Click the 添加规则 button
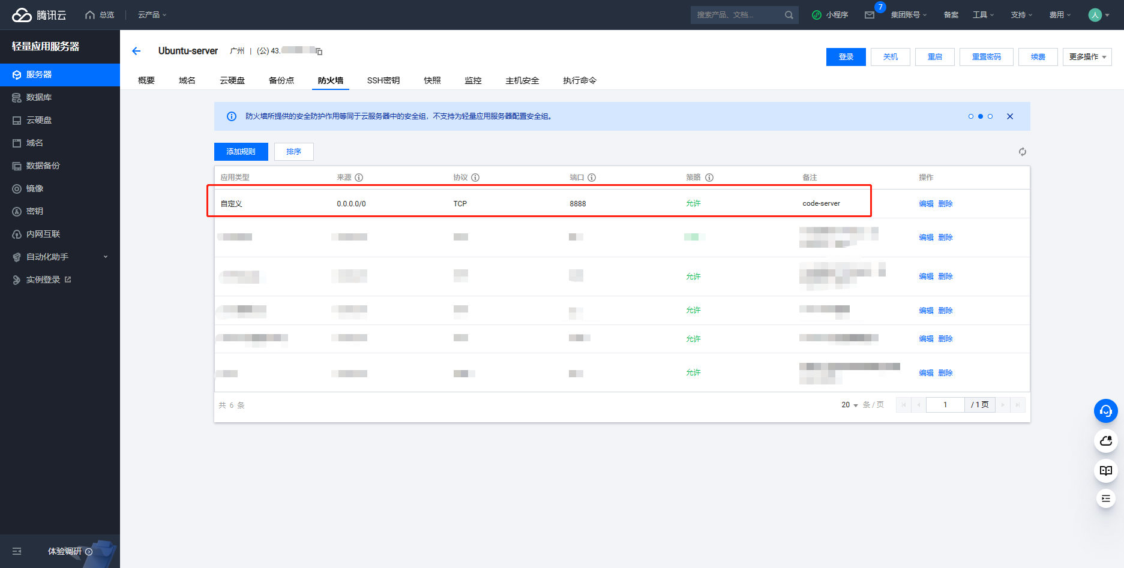The width and height of the screenshot is (1124, 568). tap(241, 152)
